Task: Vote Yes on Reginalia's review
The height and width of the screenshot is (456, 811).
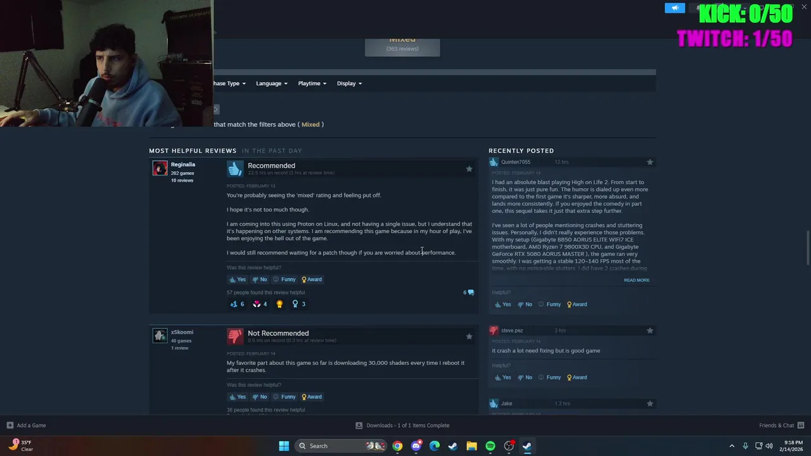Action: coord(238,279)
